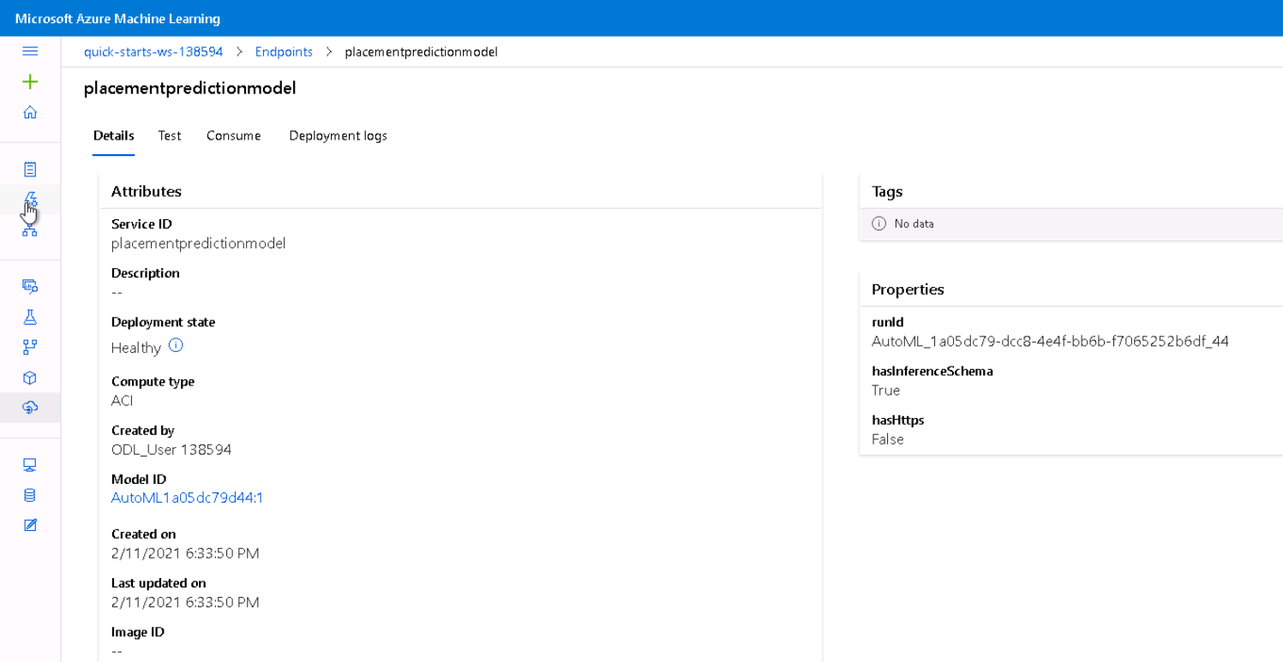
Task: Open the Deployment logs tab
Action: click(x=338, y=135)
